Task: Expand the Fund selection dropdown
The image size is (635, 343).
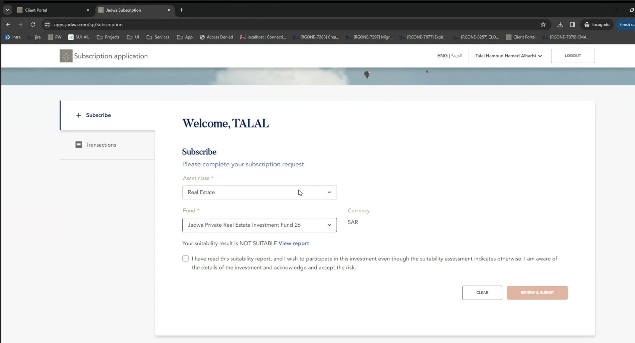Action: pyautogui.click(x=259, y=225)
